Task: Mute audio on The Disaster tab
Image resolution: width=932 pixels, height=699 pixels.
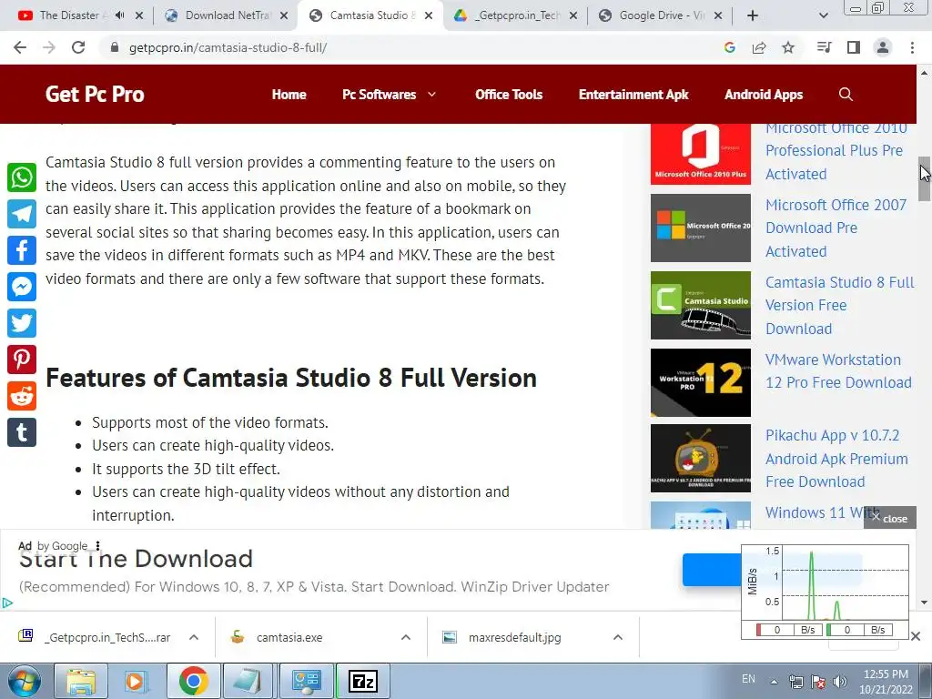Action: coord(119,15)
